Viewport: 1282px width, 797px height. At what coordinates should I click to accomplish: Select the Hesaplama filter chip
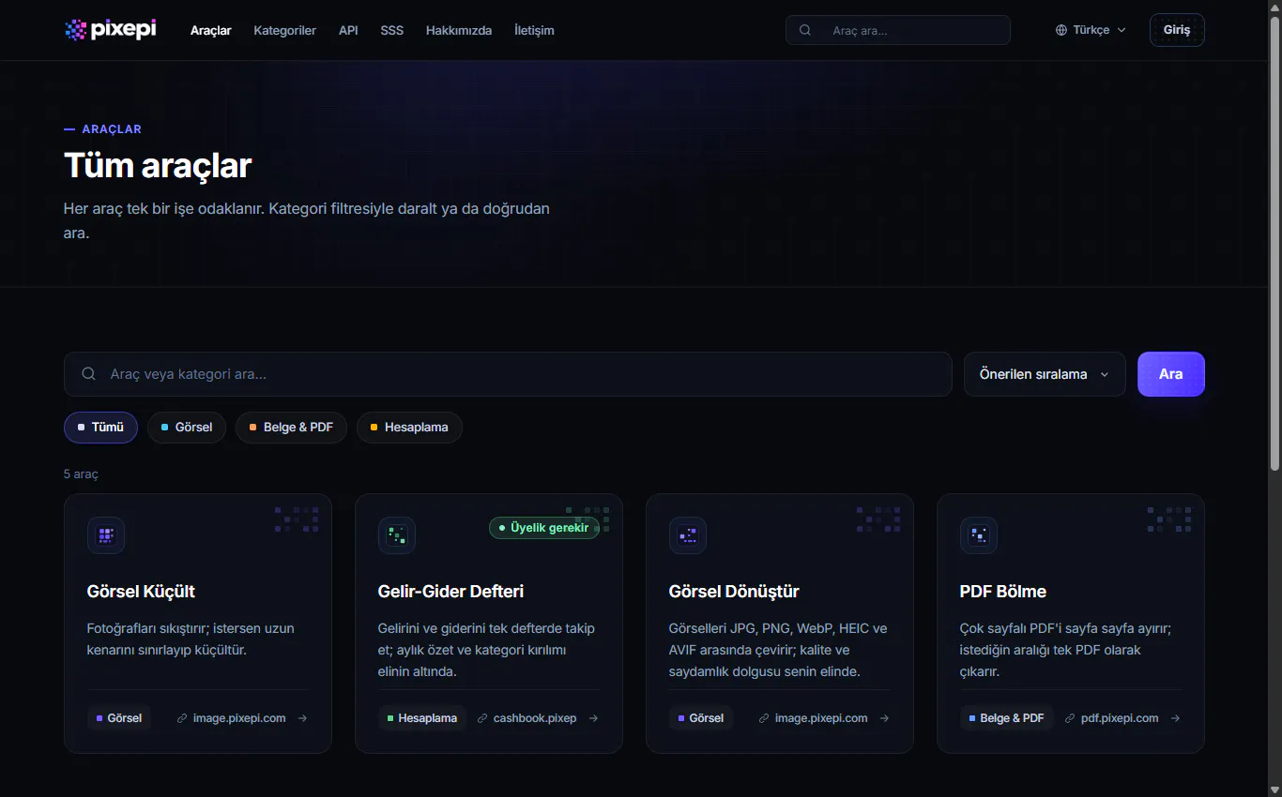point(409,428)
